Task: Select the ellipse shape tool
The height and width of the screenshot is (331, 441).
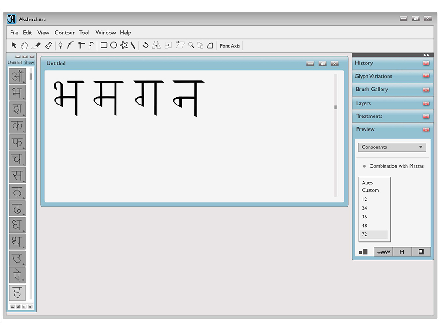Action: pyautogui.click(x=114, y=45)
